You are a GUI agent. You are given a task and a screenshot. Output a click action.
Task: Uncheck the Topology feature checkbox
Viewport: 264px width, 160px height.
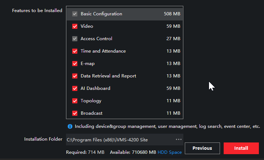click(75, 101)
